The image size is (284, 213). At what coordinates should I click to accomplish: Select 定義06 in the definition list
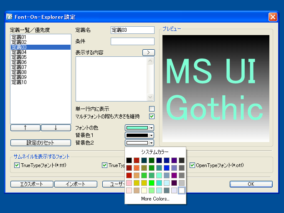coord(41,62)
